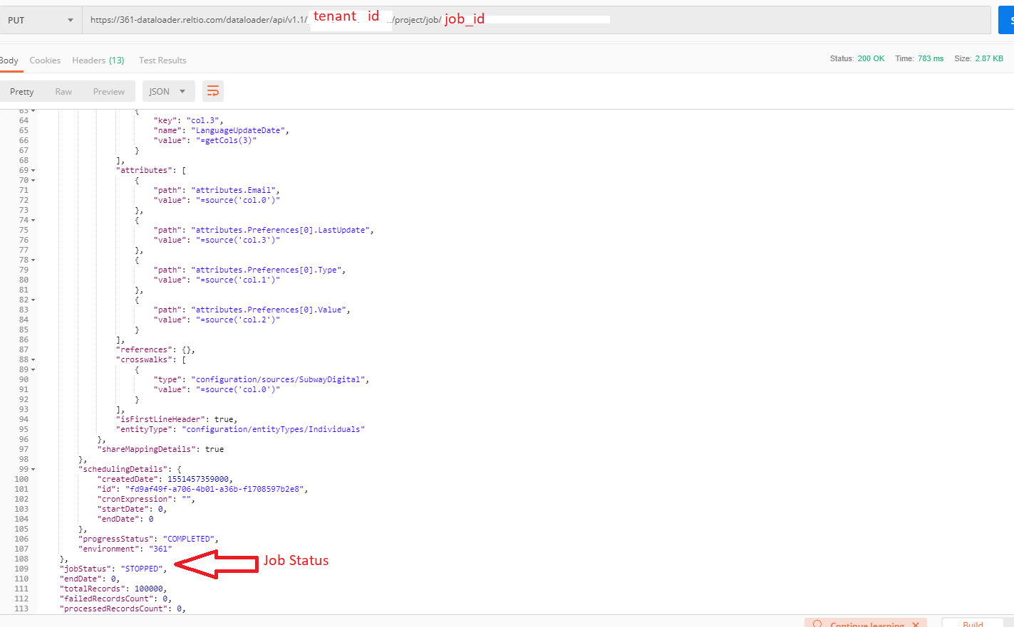Click the scheduling id "fd9af49f-a706..." value
Viewport: 1014px width, 627px height.
[214, 489]
